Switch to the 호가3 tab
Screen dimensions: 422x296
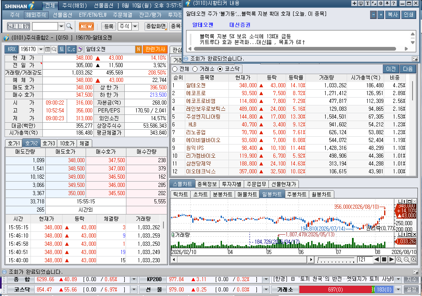pyautogui.click(x=49, y=143)
